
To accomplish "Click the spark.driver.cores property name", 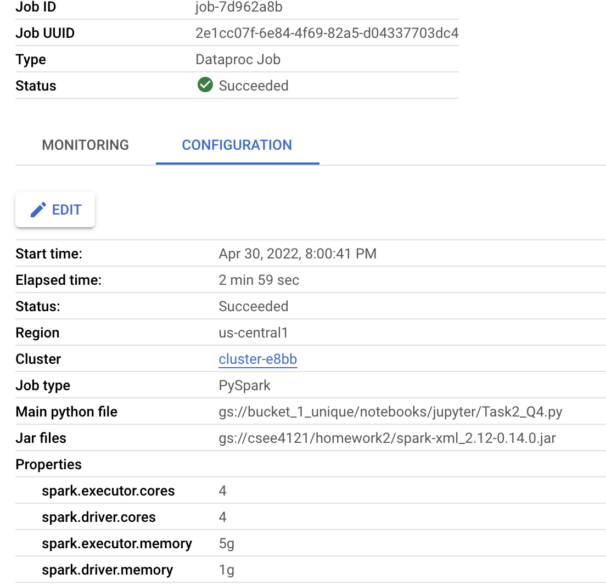I will coord(99,517).
